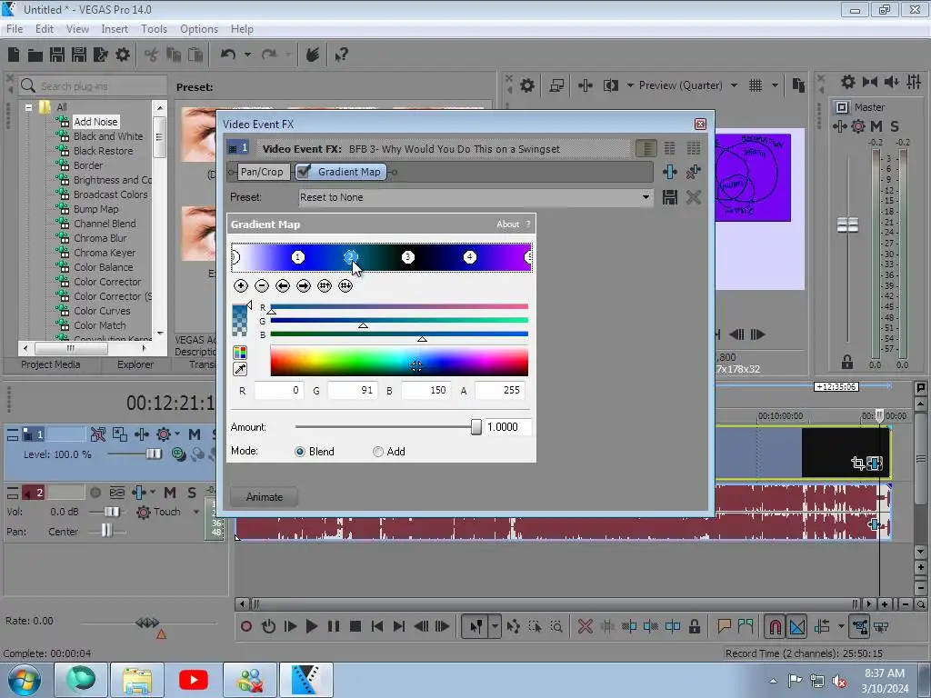931x698 pixels.
Task: Click the Amount slider handle
Action: 476,427
